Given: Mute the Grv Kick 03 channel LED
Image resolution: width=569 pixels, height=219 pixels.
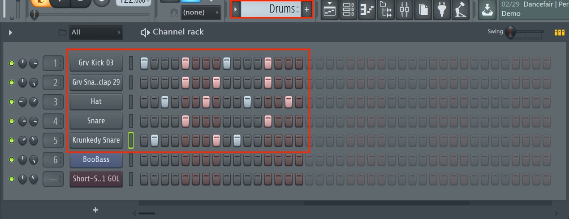Looking at the screenshot, I should (x=12, y=63).
